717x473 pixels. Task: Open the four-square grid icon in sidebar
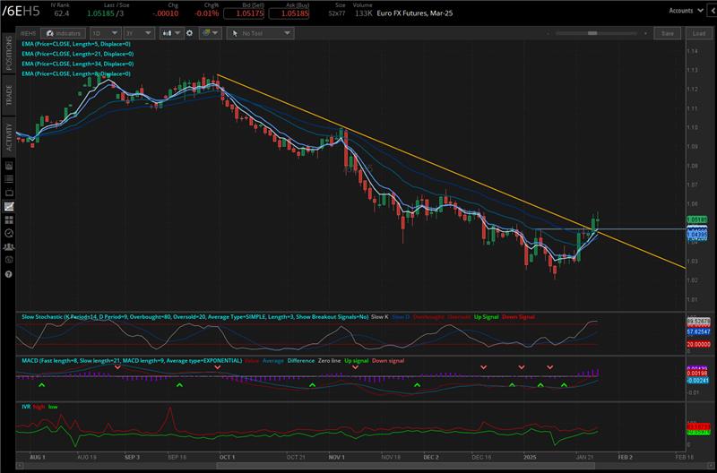pos(9,219)
